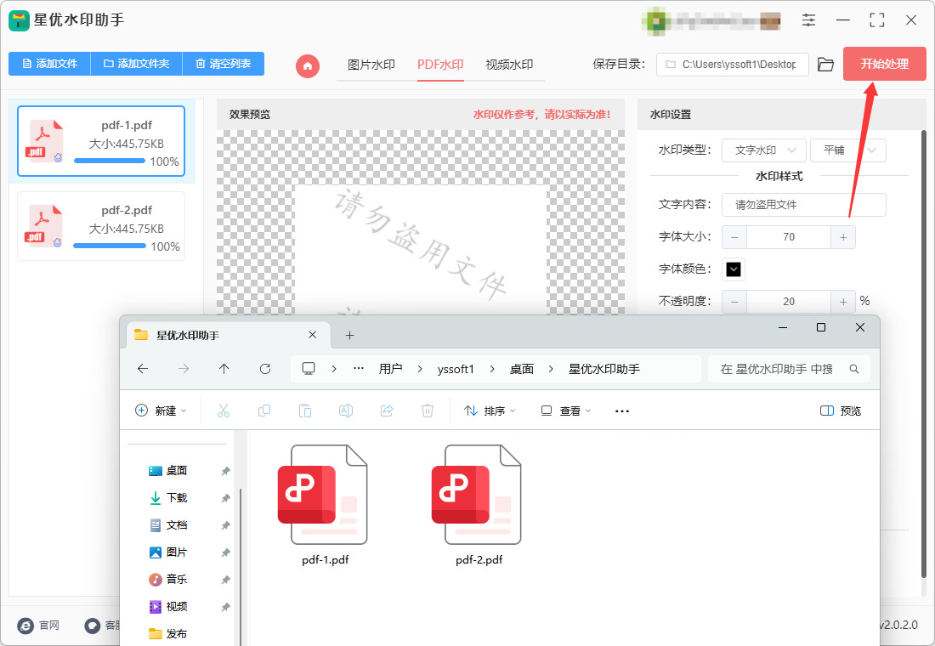This screenshot has height=646, width=935.
Task: Click the 添加文件 button
Action: 49,64
